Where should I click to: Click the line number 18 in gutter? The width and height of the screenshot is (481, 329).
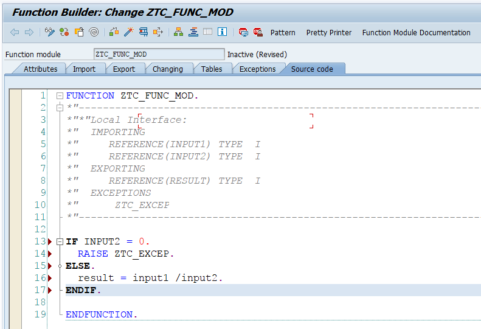click(x=40, y=302)
